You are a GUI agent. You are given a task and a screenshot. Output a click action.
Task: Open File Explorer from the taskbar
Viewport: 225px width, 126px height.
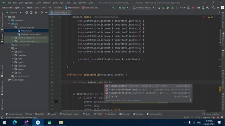tap(61, 122)
